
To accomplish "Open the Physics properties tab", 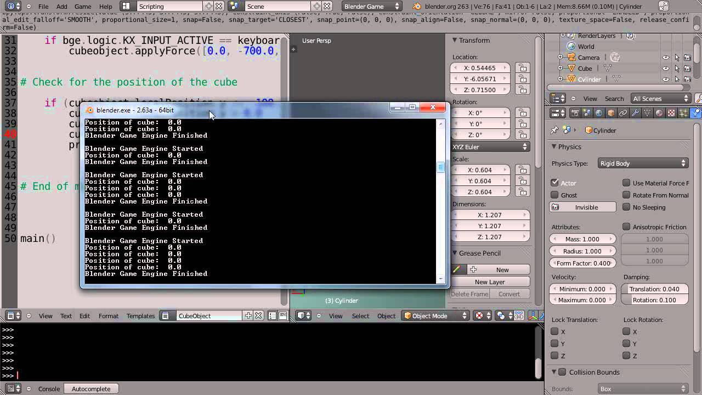I will pos(695,113).
